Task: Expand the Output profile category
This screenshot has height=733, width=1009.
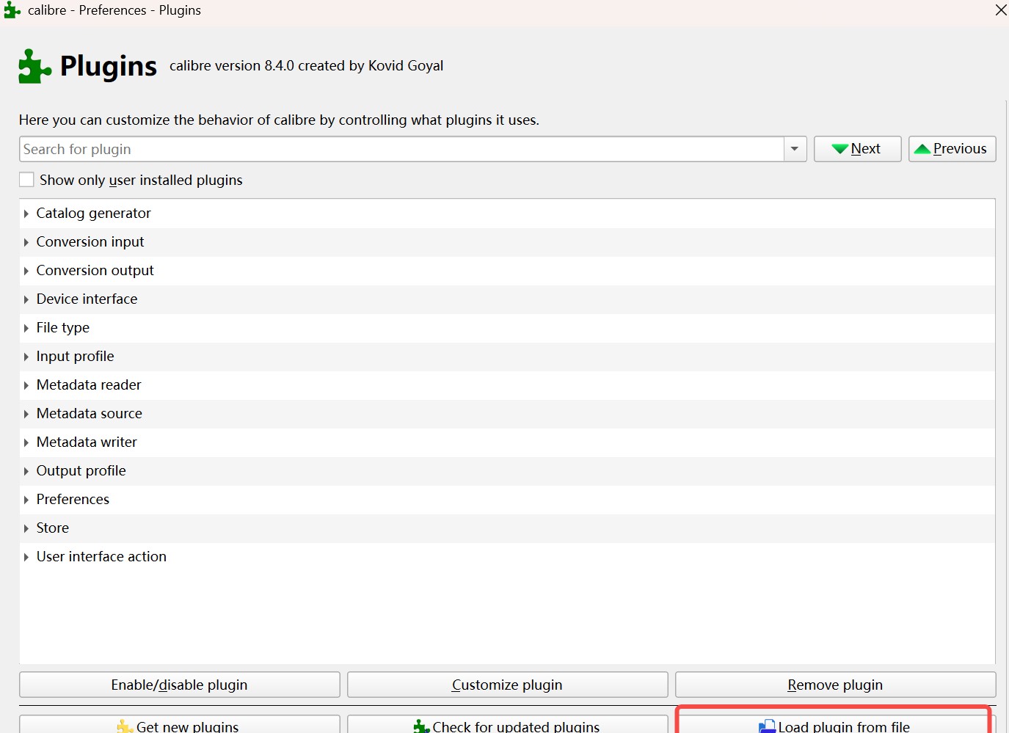Action: tap(26, 471)
